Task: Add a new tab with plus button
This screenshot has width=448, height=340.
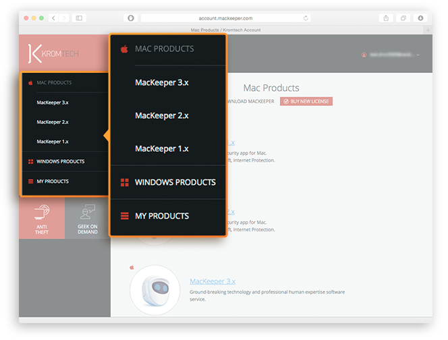Action: pyautogui.click(x=428, y=30)
